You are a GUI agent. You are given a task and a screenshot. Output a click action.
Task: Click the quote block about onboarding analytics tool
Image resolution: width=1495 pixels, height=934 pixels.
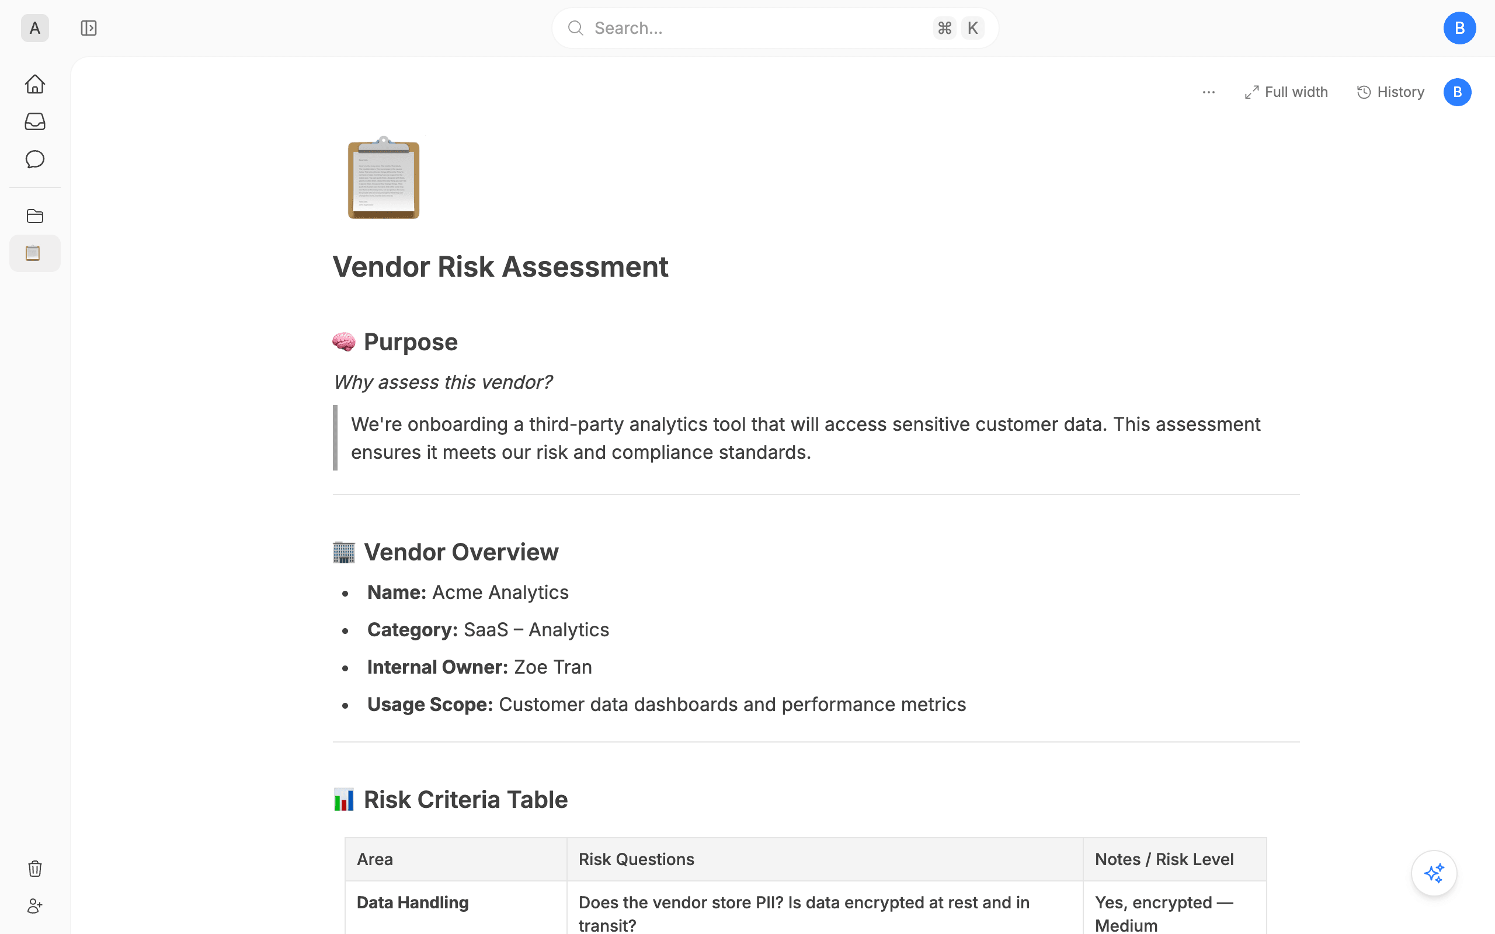point(815,438)
